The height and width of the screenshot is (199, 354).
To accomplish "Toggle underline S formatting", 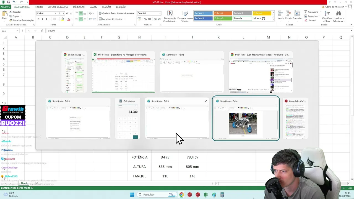I will [46, 19].
